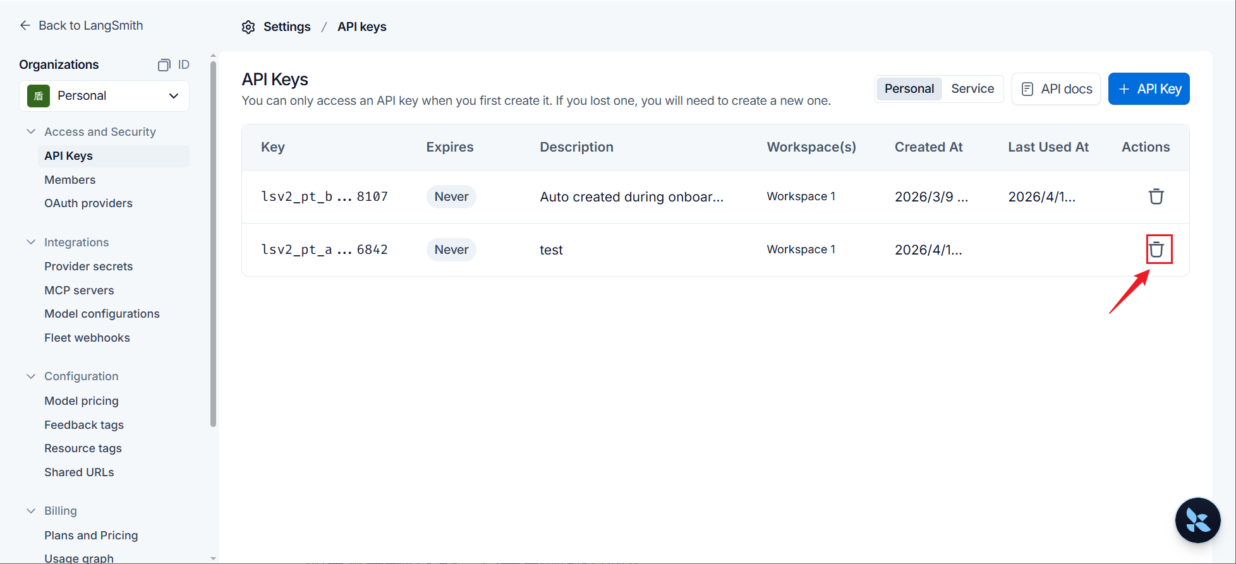
Task: Collapse the Configuration section
Action: (x=31, y=376)
